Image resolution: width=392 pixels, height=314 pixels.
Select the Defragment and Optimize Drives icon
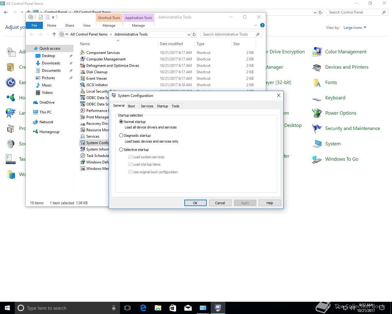coord(82,66)
